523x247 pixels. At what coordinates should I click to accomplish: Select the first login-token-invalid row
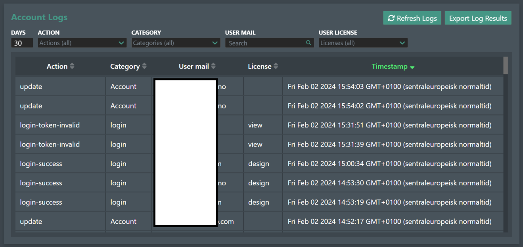point(50,125)
